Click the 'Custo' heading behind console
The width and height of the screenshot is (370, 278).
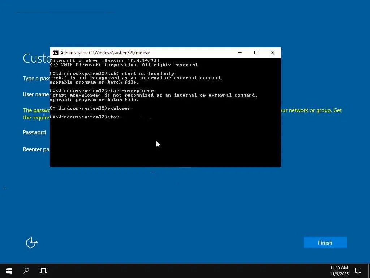click(x=36, y=58)
